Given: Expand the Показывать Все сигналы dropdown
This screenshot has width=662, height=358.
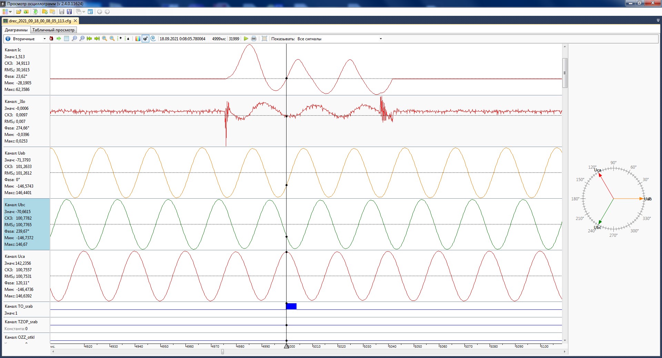Looking at the screenshot, I should click(381, 39).
